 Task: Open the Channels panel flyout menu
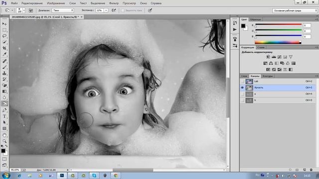coord(317,76)
